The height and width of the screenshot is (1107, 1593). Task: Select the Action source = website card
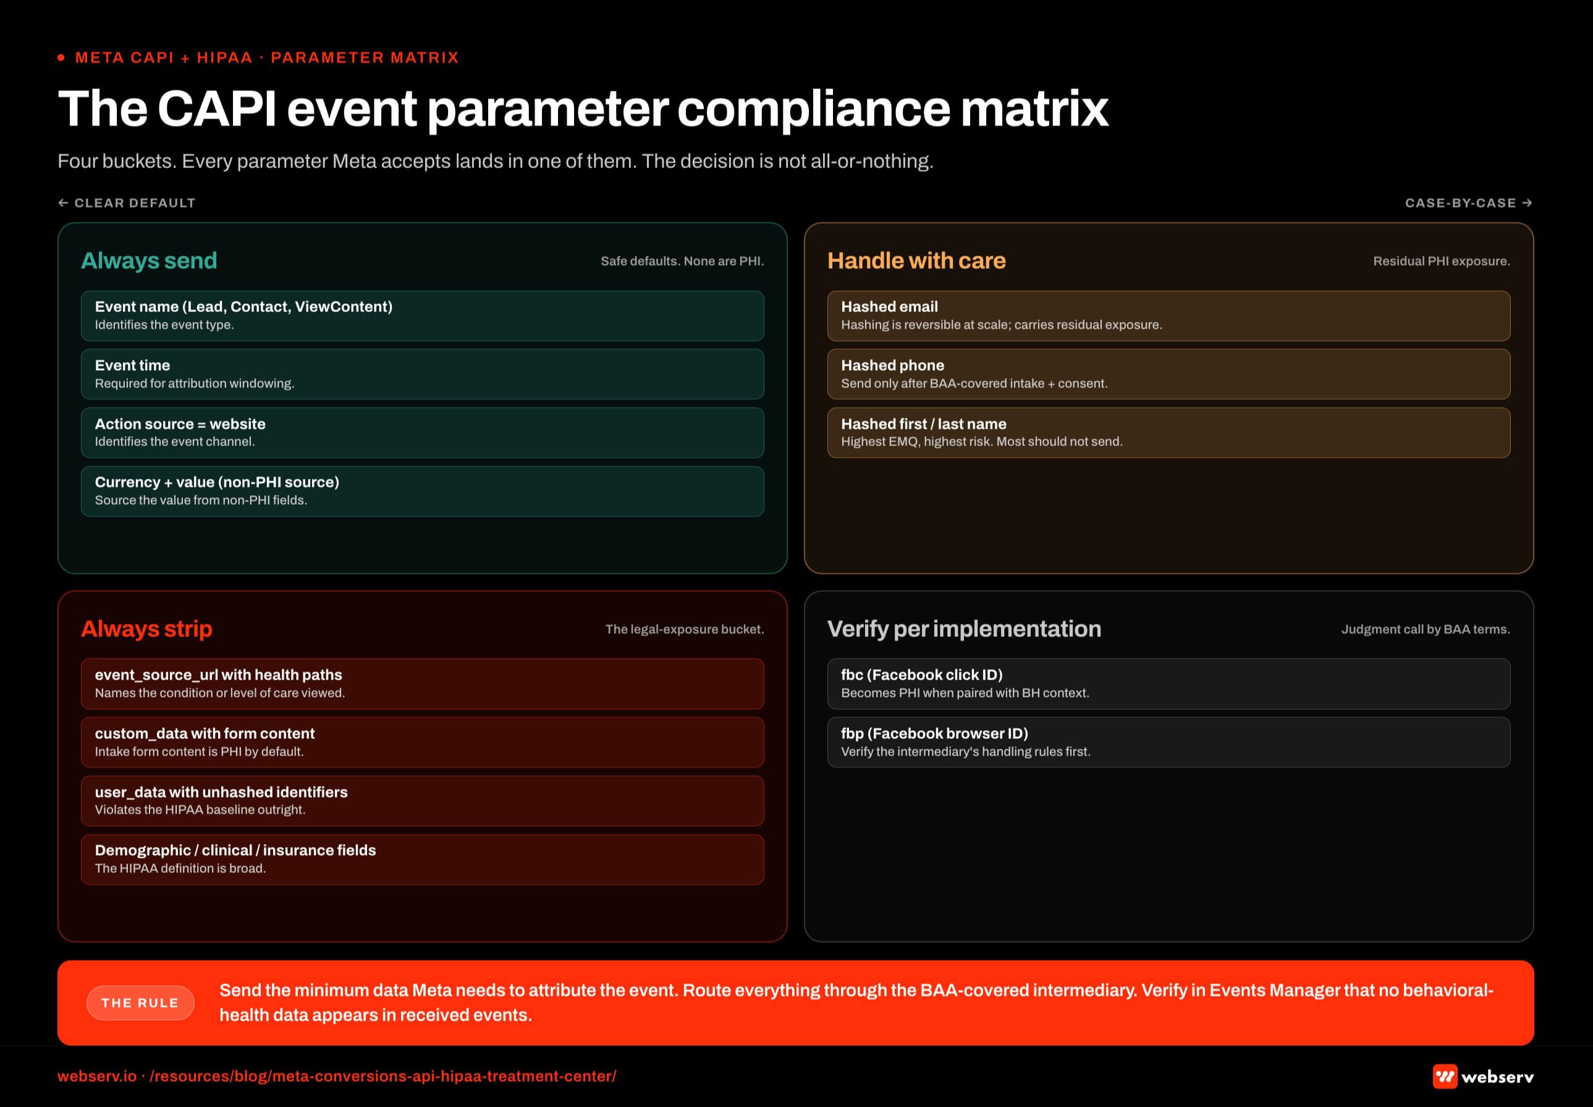tap(423, 432)
